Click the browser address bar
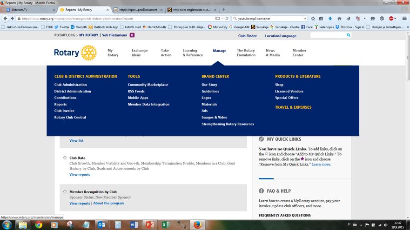 coord(118,19)
